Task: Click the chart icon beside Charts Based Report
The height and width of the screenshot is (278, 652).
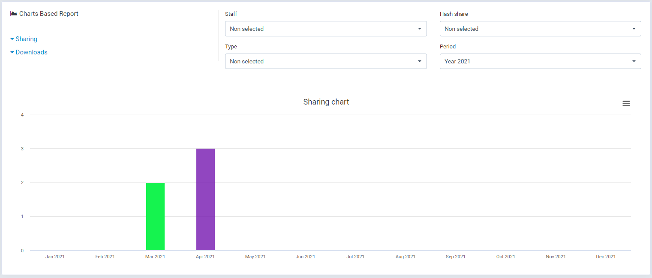Action: 13,13
